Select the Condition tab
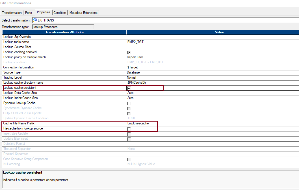Screen dimensions: 299x190 [60, 12]
